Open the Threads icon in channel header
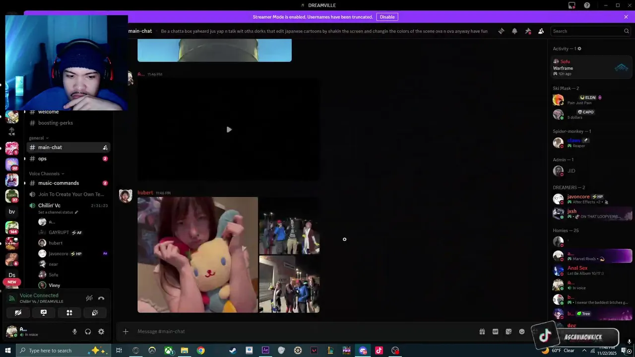Screen dimensions: 635x357 tap(501, 31)
